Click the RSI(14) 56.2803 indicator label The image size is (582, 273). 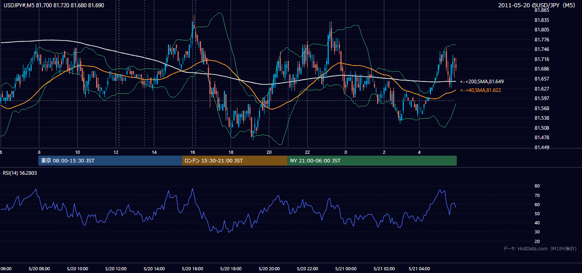[x=20, y=173]
